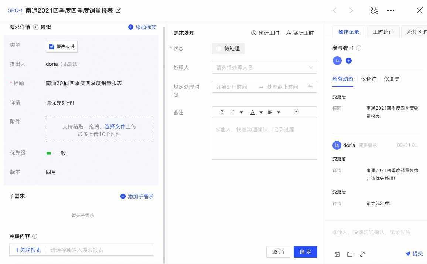This screenshot has height=264, width=427.
Task: Open the workflow relationship graph icon
Action: (x=374, y=10)
